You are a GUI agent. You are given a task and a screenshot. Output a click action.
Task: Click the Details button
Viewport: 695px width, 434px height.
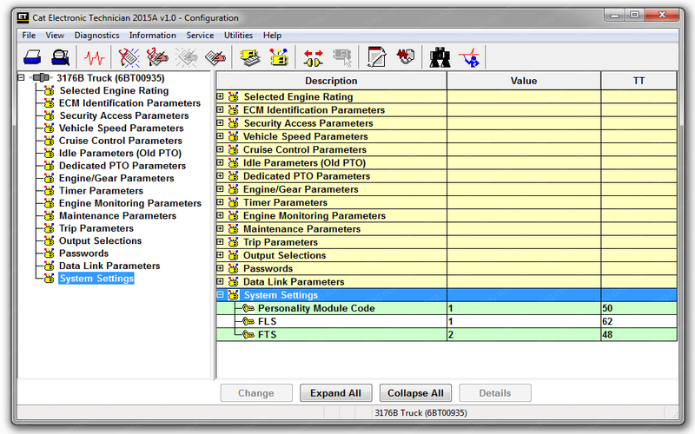pyautogui.click(x=495, y=393)
